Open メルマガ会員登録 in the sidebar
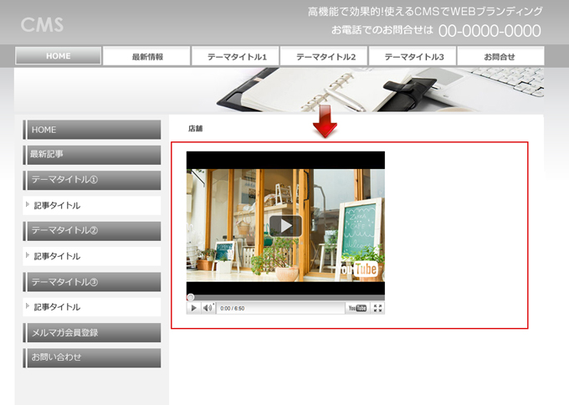 [x=92, y=332]
